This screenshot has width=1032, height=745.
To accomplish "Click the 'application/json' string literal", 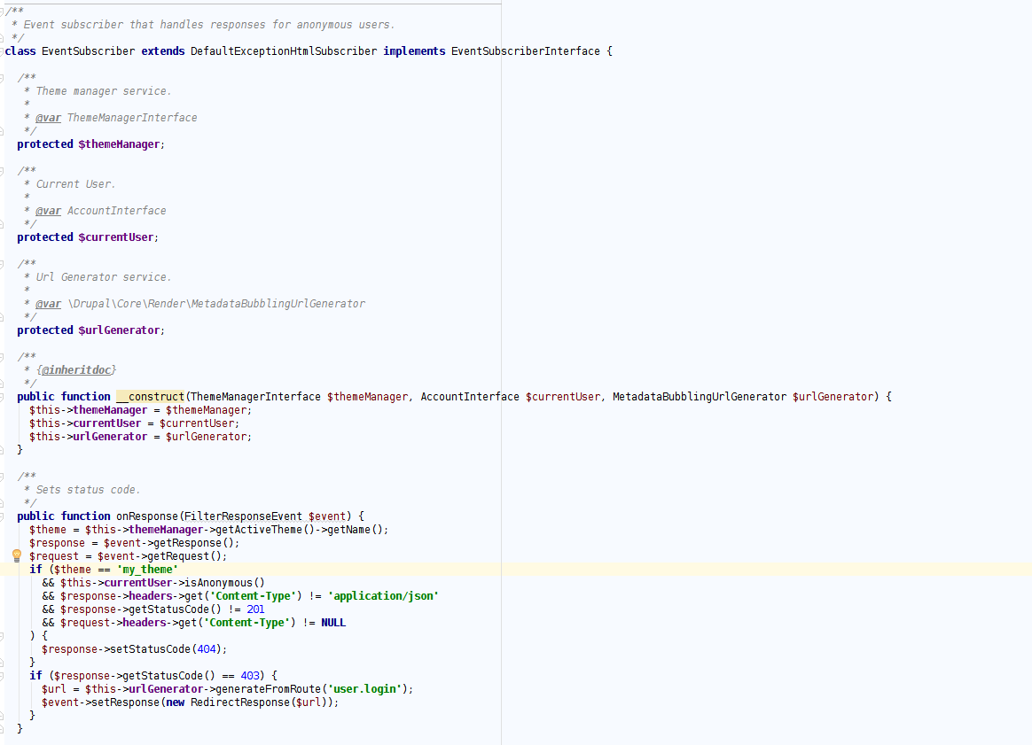I will click(383, 596).
